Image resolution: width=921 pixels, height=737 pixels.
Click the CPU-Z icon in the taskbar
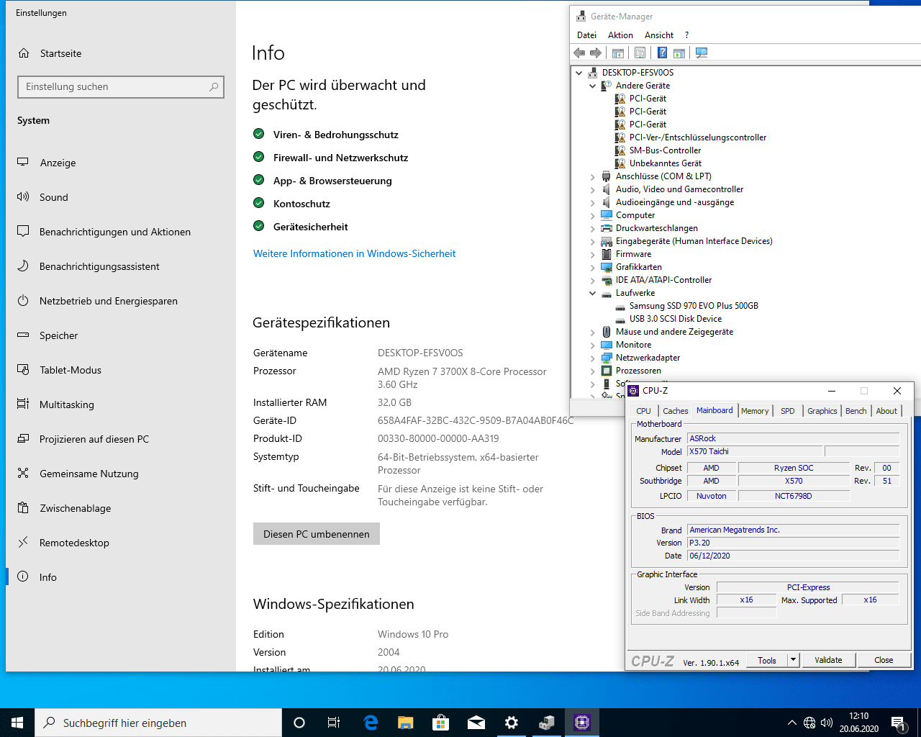point(582,723)
